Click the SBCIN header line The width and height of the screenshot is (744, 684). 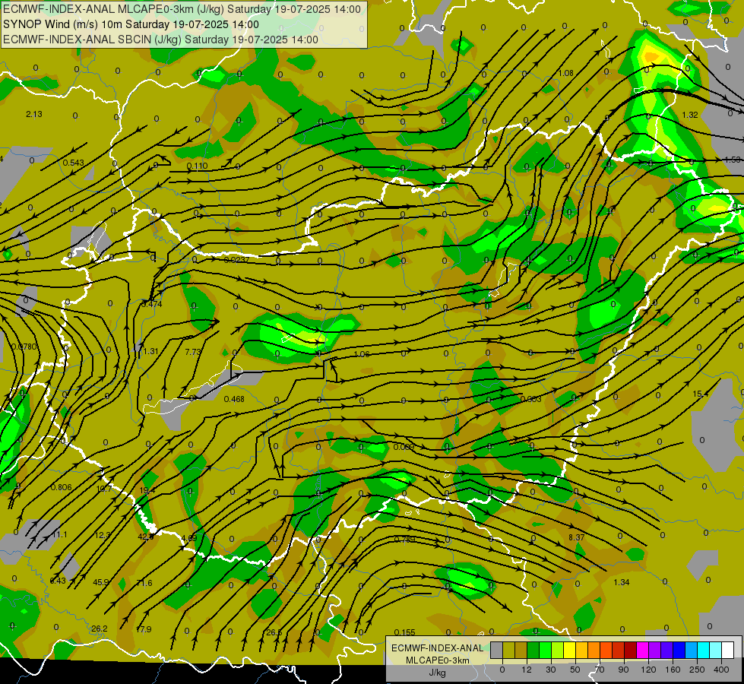point(160,40)
